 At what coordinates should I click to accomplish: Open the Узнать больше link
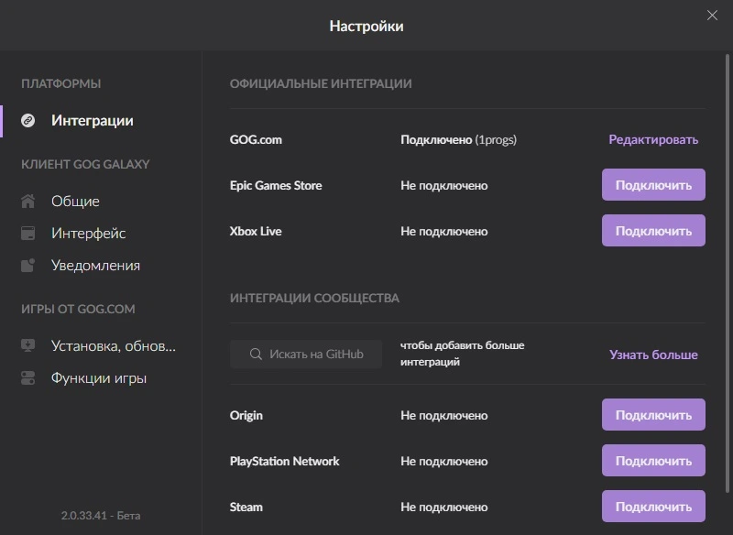point(653,355)
